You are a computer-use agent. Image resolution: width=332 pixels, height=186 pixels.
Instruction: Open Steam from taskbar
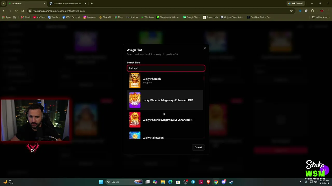[x=231, y=182]
